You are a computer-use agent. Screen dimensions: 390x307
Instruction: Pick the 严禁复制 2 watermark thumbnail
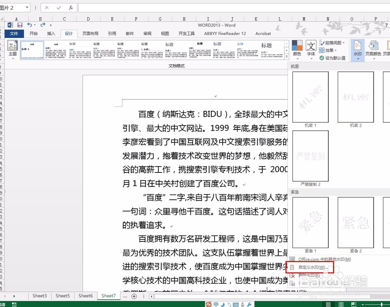(310, 156)
